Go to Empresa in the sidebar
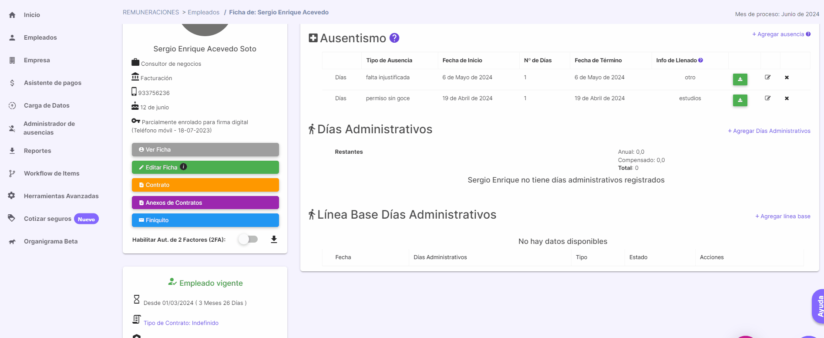The width and height of the screenshot is (824, 338). [37, 60]
